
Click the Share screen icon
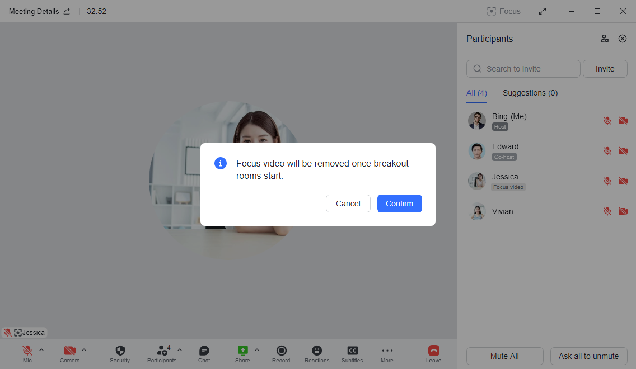pyautogui.click(x=242, y=351)
